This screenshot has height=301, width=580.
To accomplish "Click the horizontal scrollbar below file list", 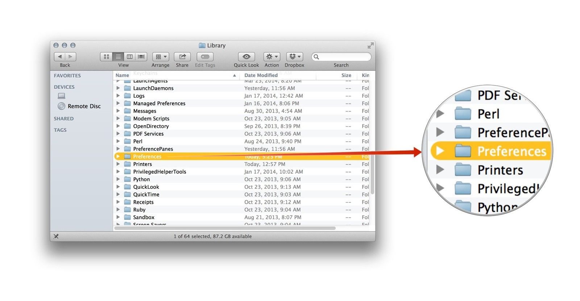I will (225, 228).
